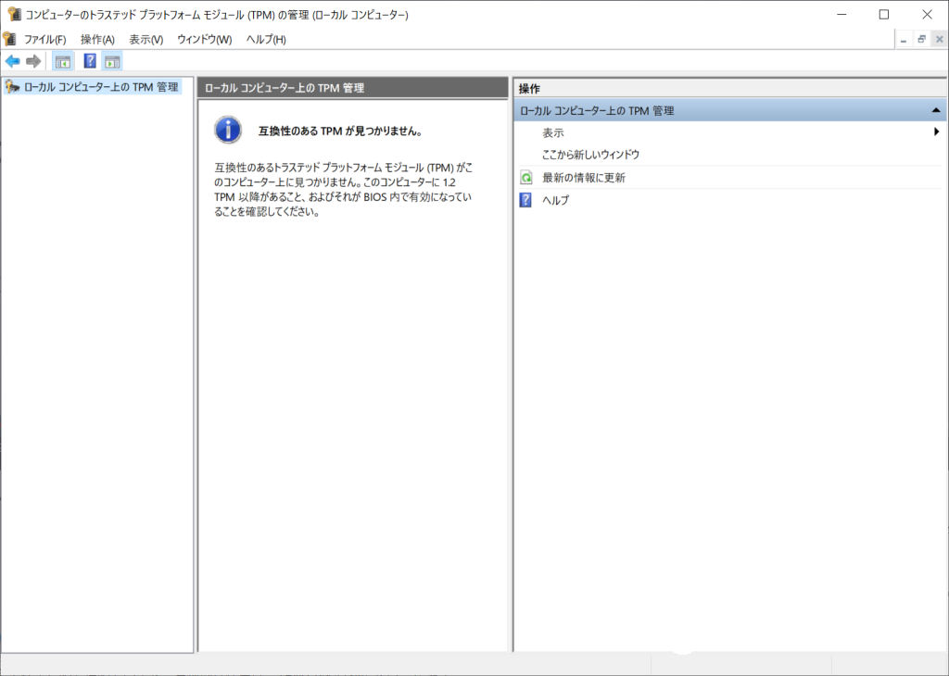Screen dimensions: 949x676
Task: Open the ファイル(F) menu
Action: click(44, 39)
